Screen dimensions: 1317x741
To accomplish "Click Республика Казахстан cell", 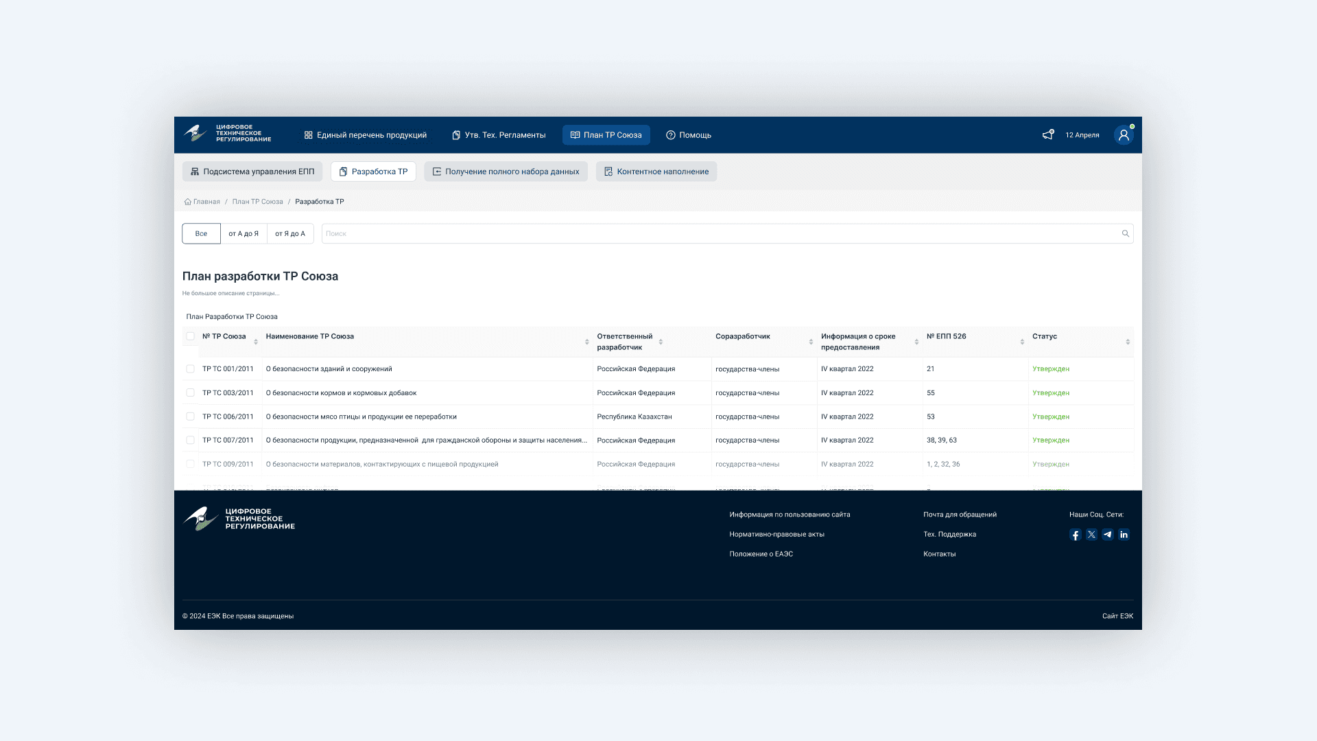I will point(634,416).
